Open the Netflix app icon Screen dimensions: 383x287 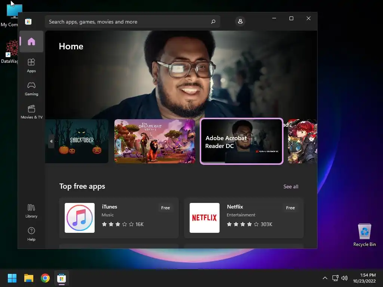pos(205,218)
